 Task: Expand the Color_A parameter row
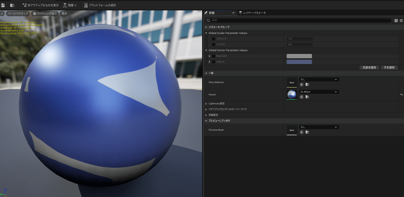[210, 62]
